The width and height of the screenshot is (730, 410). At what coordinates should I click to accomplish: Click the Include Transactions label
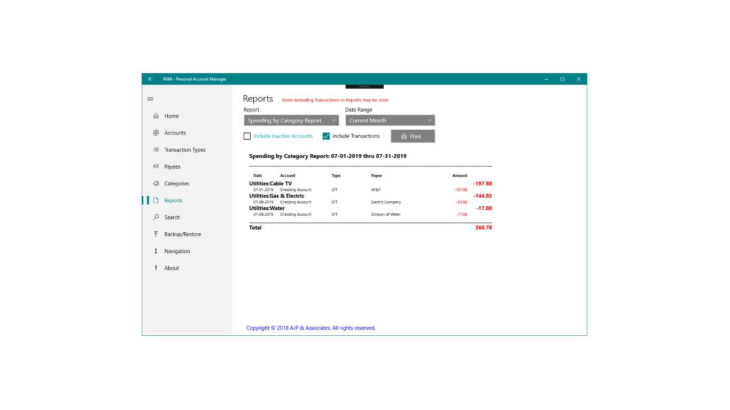(x=356, y=136)
